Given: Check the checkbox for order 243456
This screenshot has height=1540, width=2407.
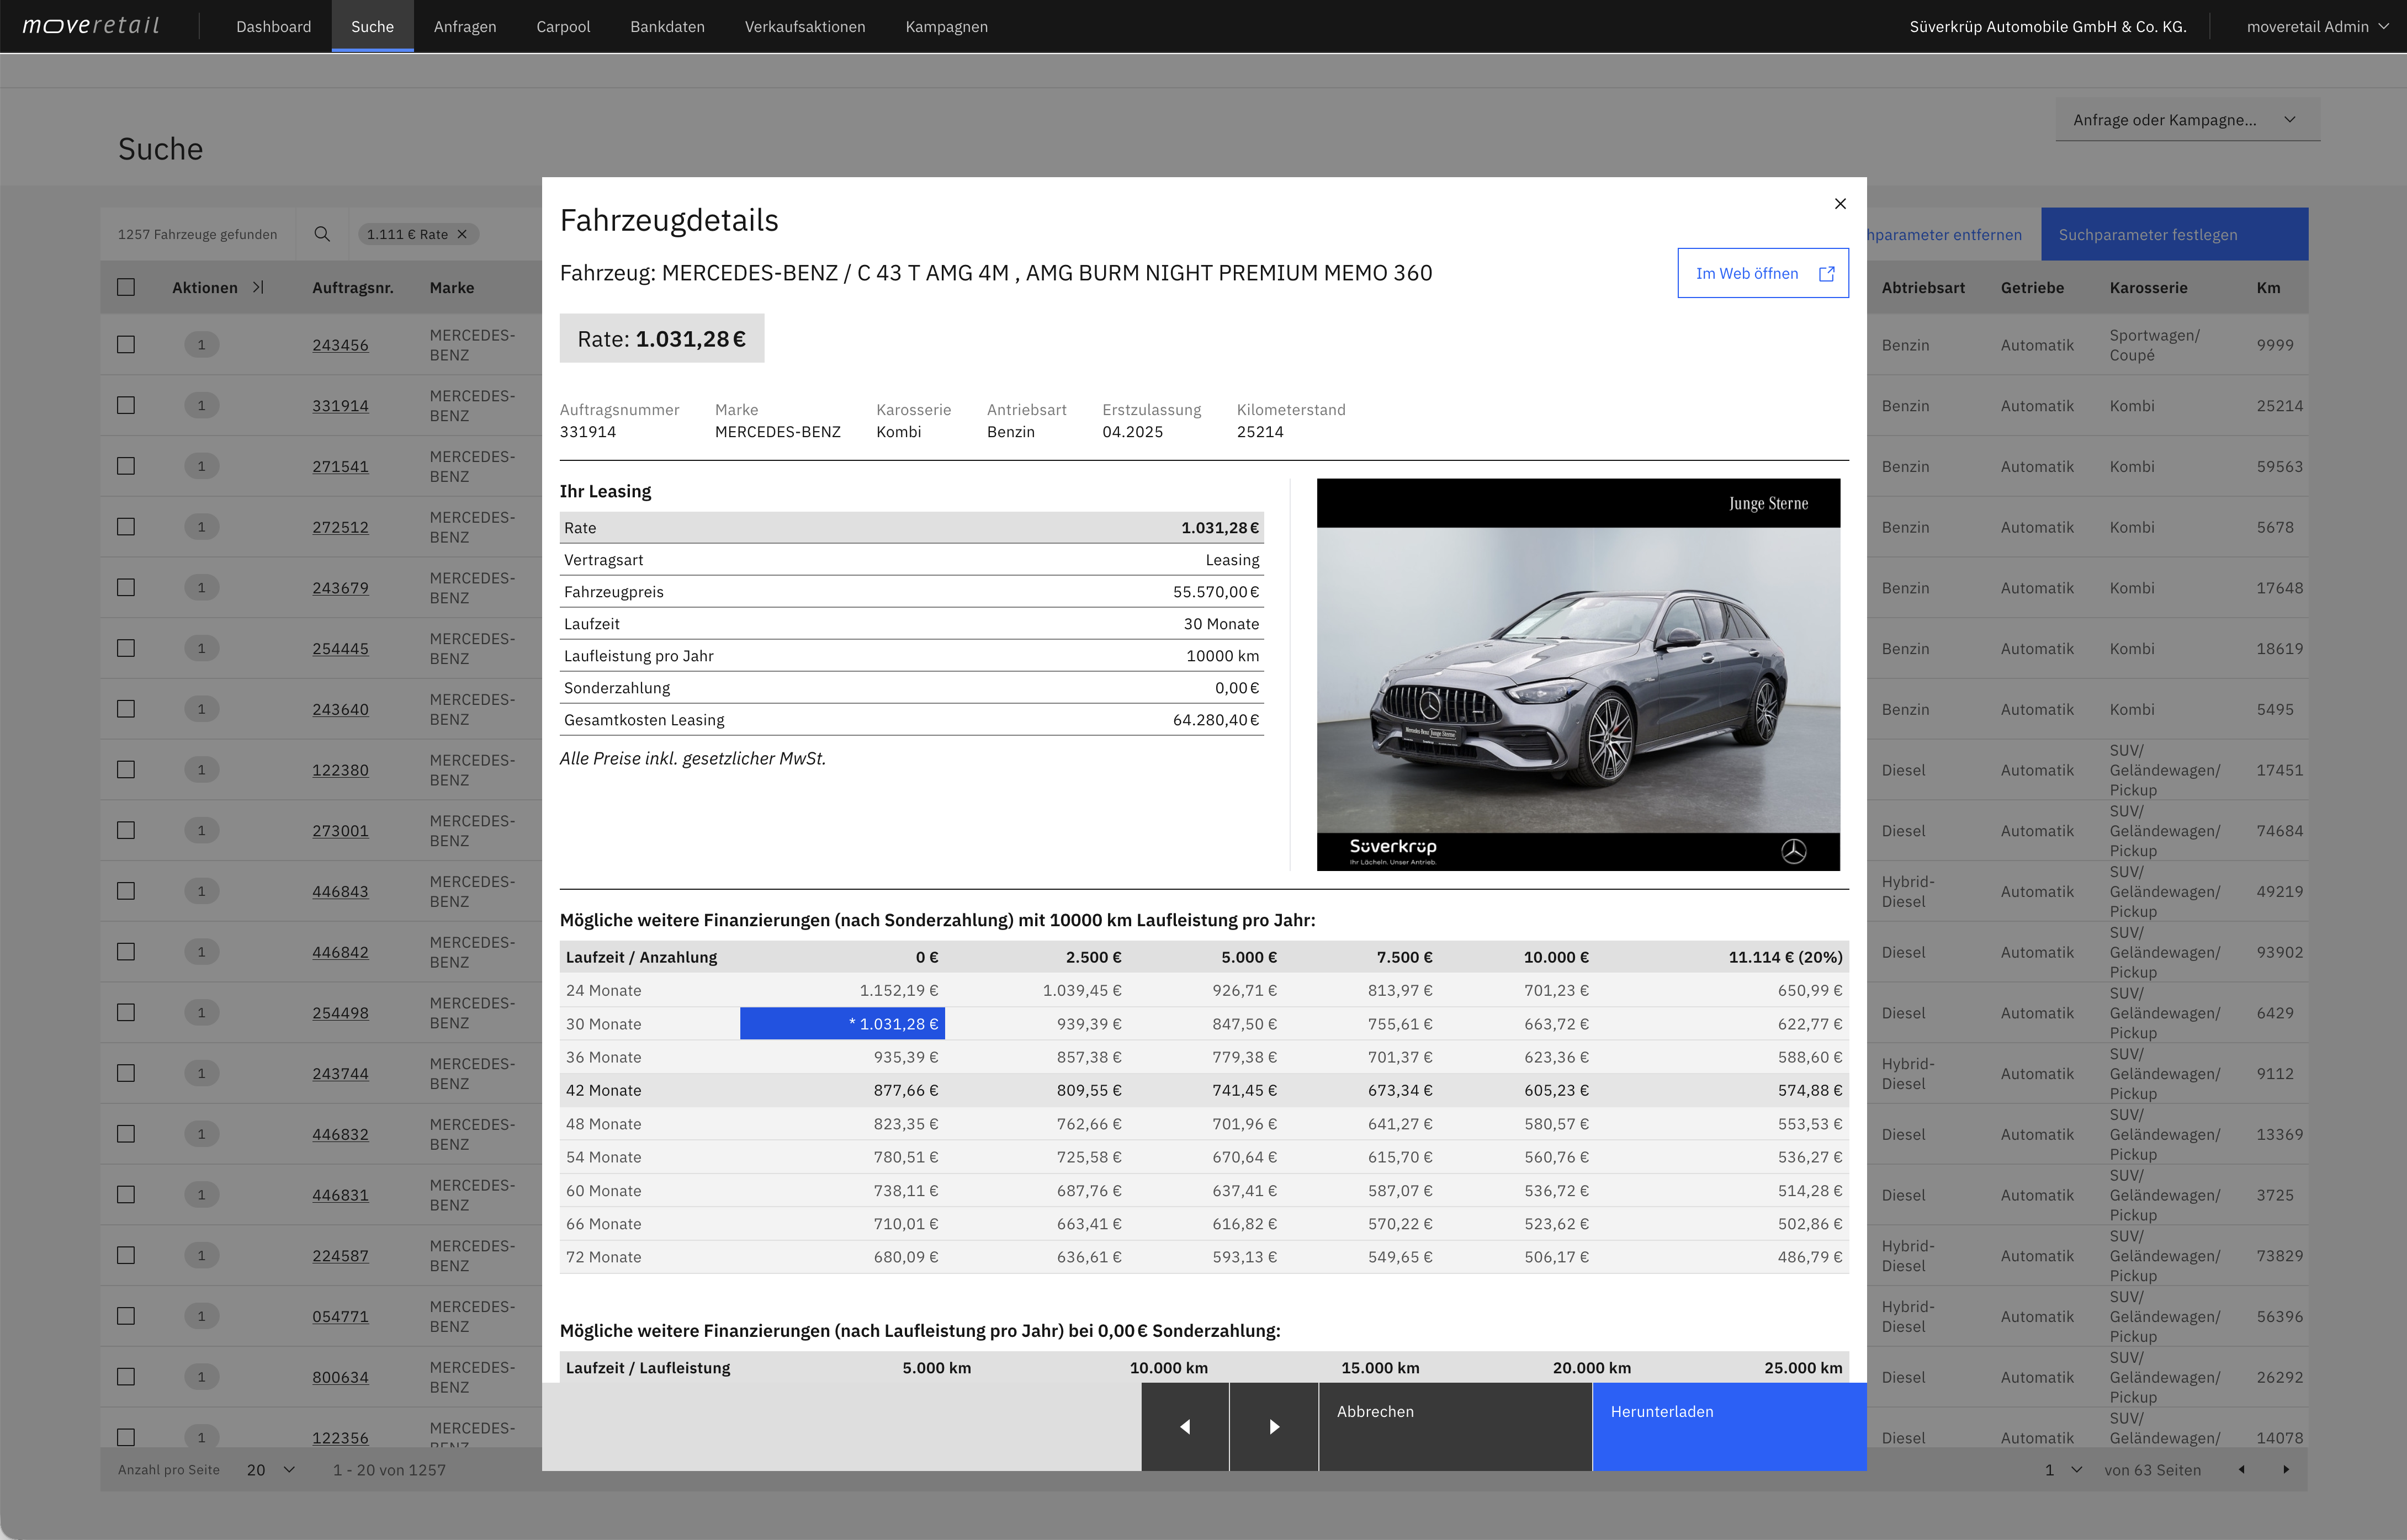Looking at the screenshot, I should (x=126, y=345).
